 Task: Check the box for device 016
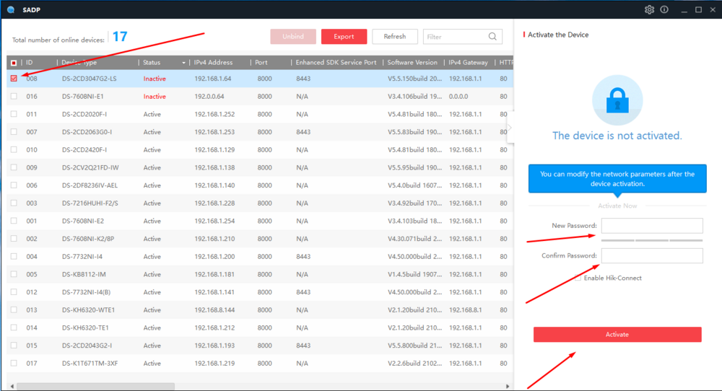coord(14,97)
